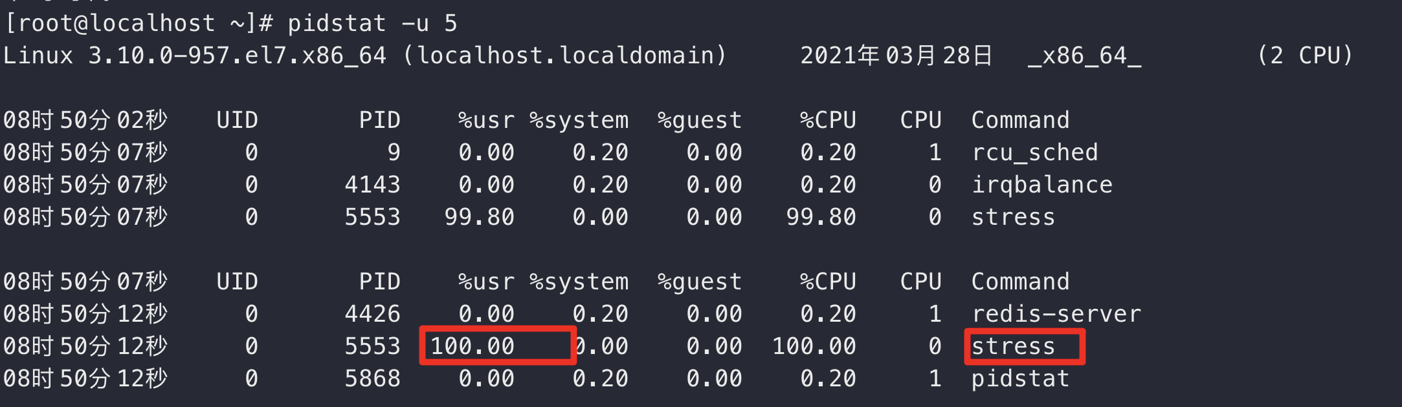The height and width of the screenshot is (407, 1402).
Task: Click 'rcu_sched' command name
Action: [x=1034, y=153]
